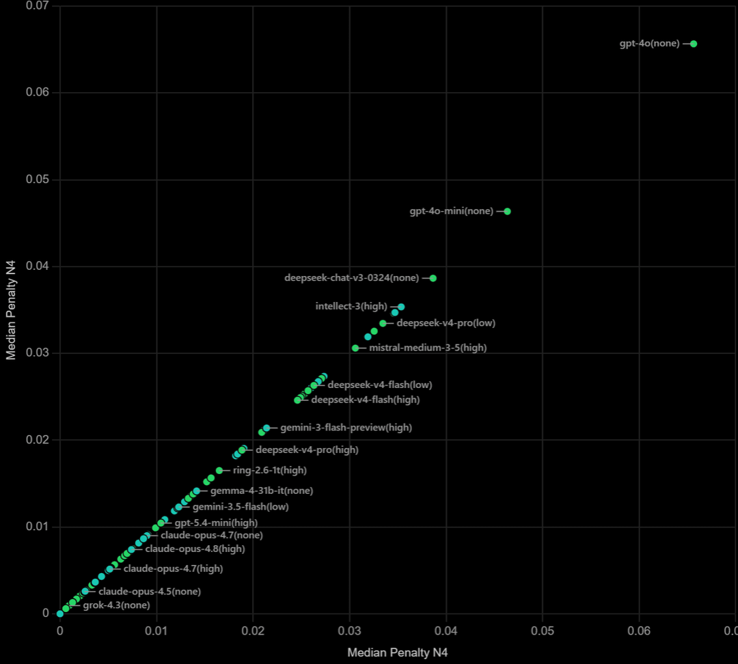Select the gemini-3.5-flash(low) data point
Viewport: 738px width, 664px height.
click(x=179, y=507)
